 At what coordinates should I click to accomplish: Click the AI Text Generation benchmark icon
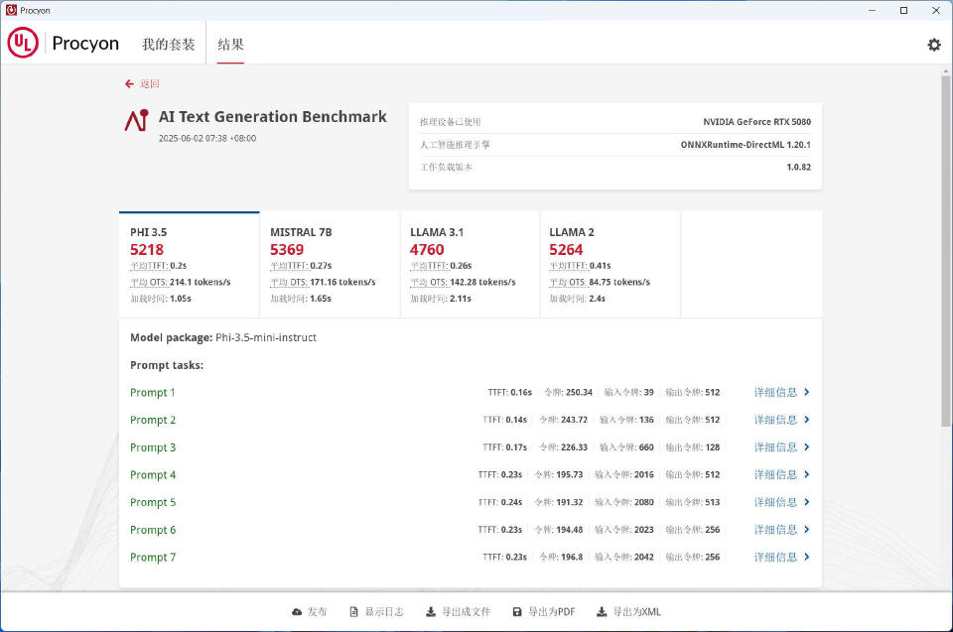pyautogui.click(x=137, y=120)
